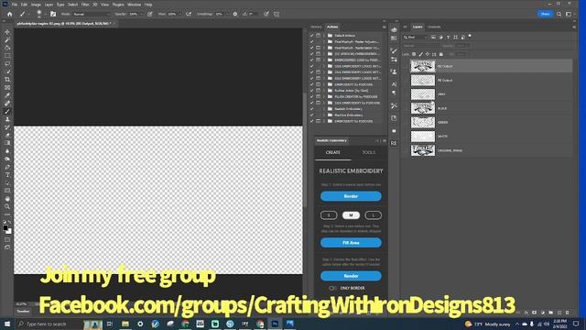Viewport: 586px width, 330px height.
Task: Select the Crop tool
Action: 7,80
